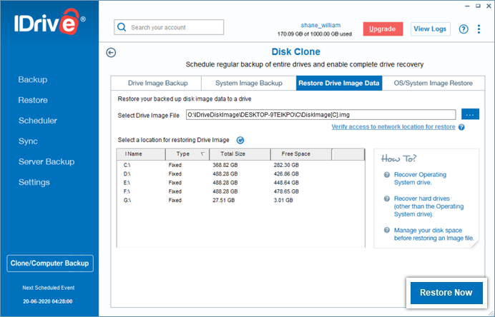This screenshot has height=317, width=495.
Task: Click the Select Drive Image File path field
Action: tap(320, 115)
